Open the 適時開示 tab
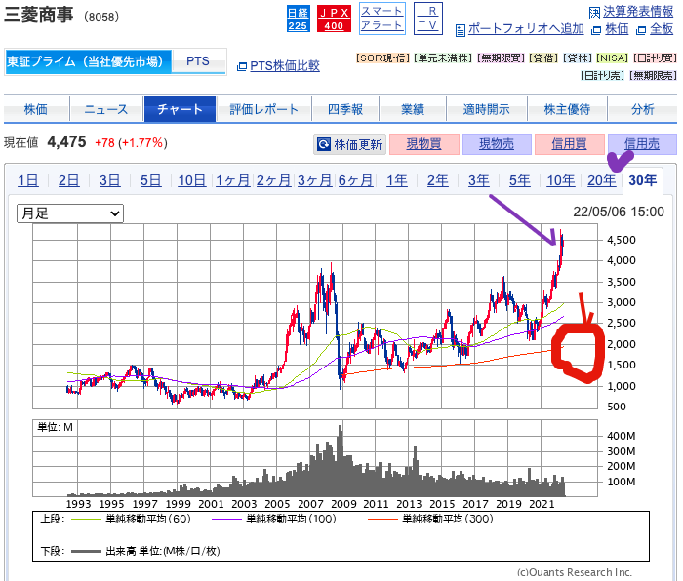The width and height of the screenshot is (683, 581). (487, 109)
